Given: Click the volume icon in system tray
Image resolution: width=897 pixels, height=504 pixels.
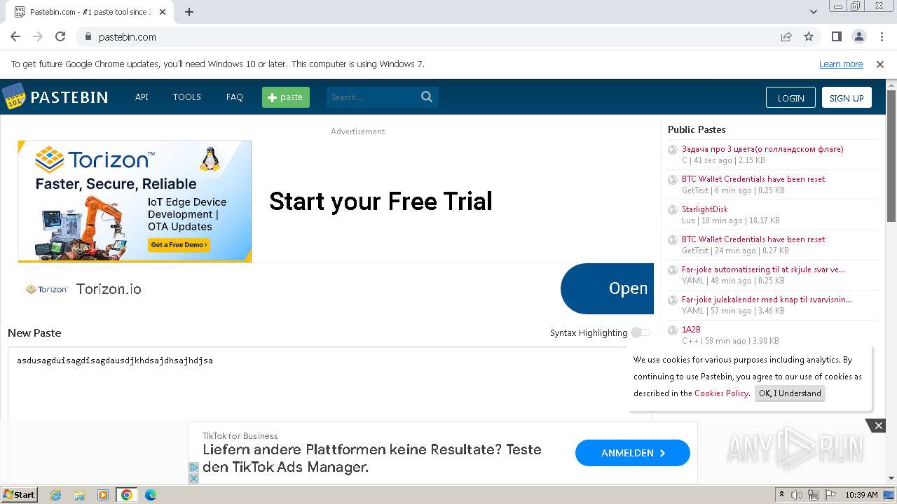Looking at the screenshot, I should [x=797, y=495].
